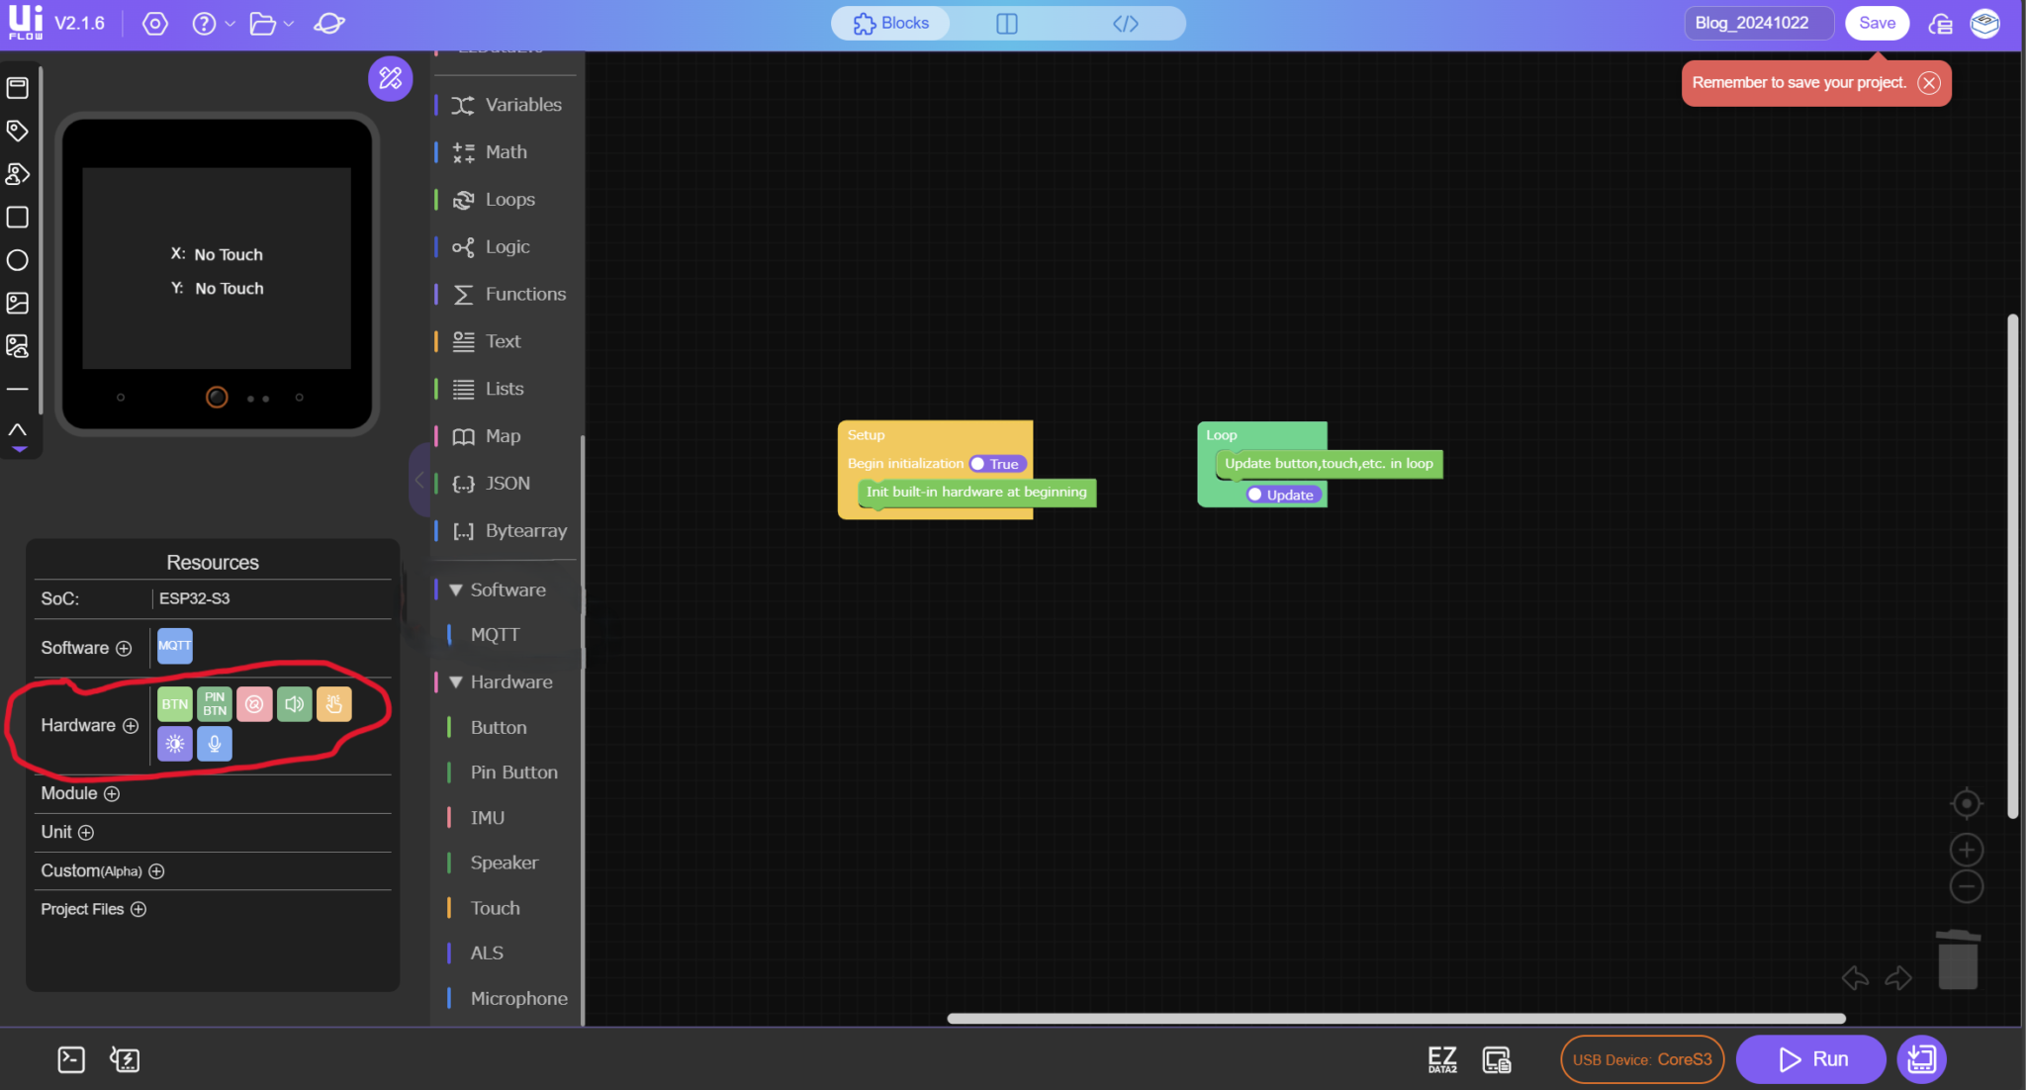Image resolution: width=2026 pixels, height=1090 pixels.
Task: Select the Update option in the Loop block
Action: (x=1282, y=494)
